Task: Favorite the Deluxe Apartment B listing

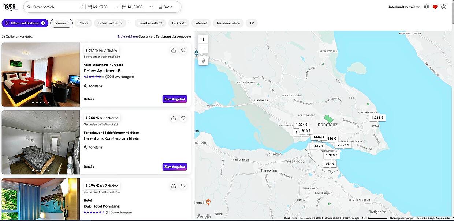Action: pos(183,50)
